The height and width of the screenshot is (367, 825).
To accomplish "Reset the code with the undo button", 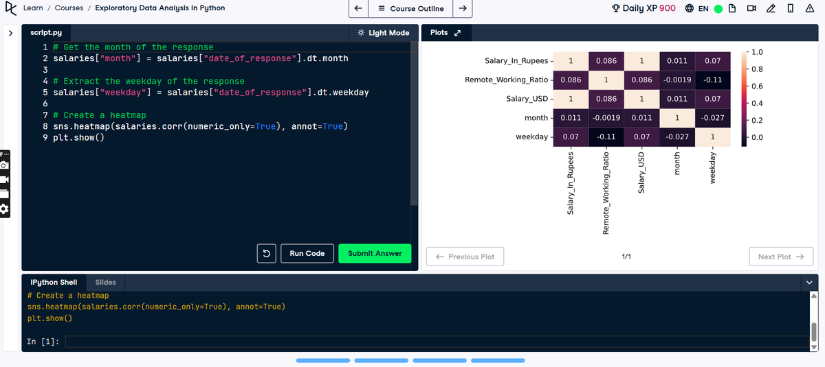I will [x=266, y=254].
